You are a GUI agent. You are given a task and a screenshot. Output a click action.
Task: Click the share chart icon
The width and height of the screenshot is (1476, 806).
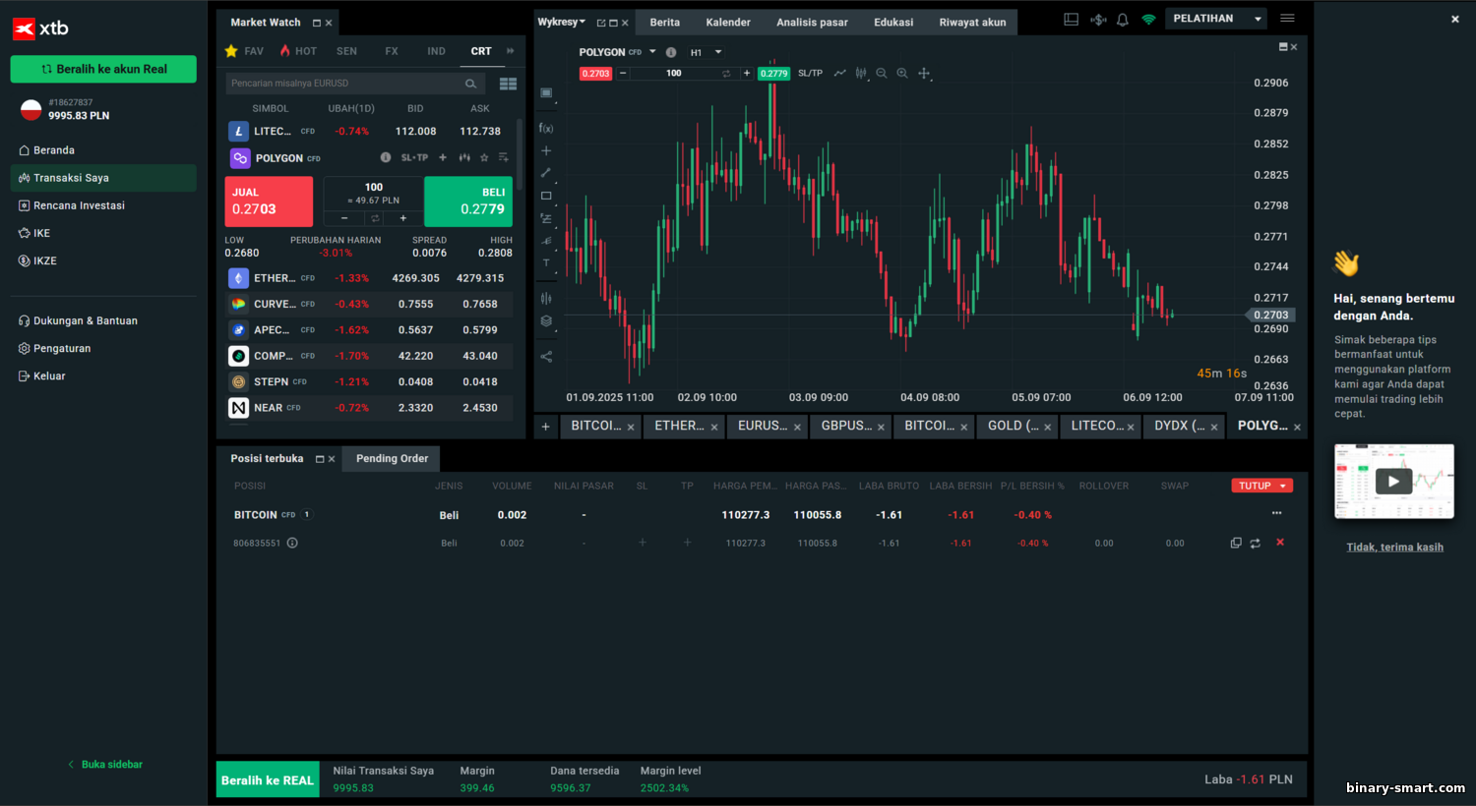pyautogui.click(x=546, y=357)
